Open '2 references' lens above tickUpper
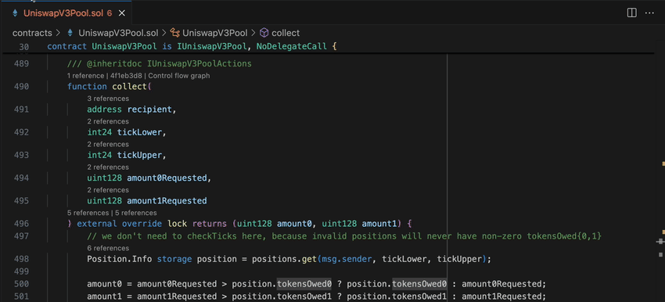 pyautogui.click(x=108, y=144)
